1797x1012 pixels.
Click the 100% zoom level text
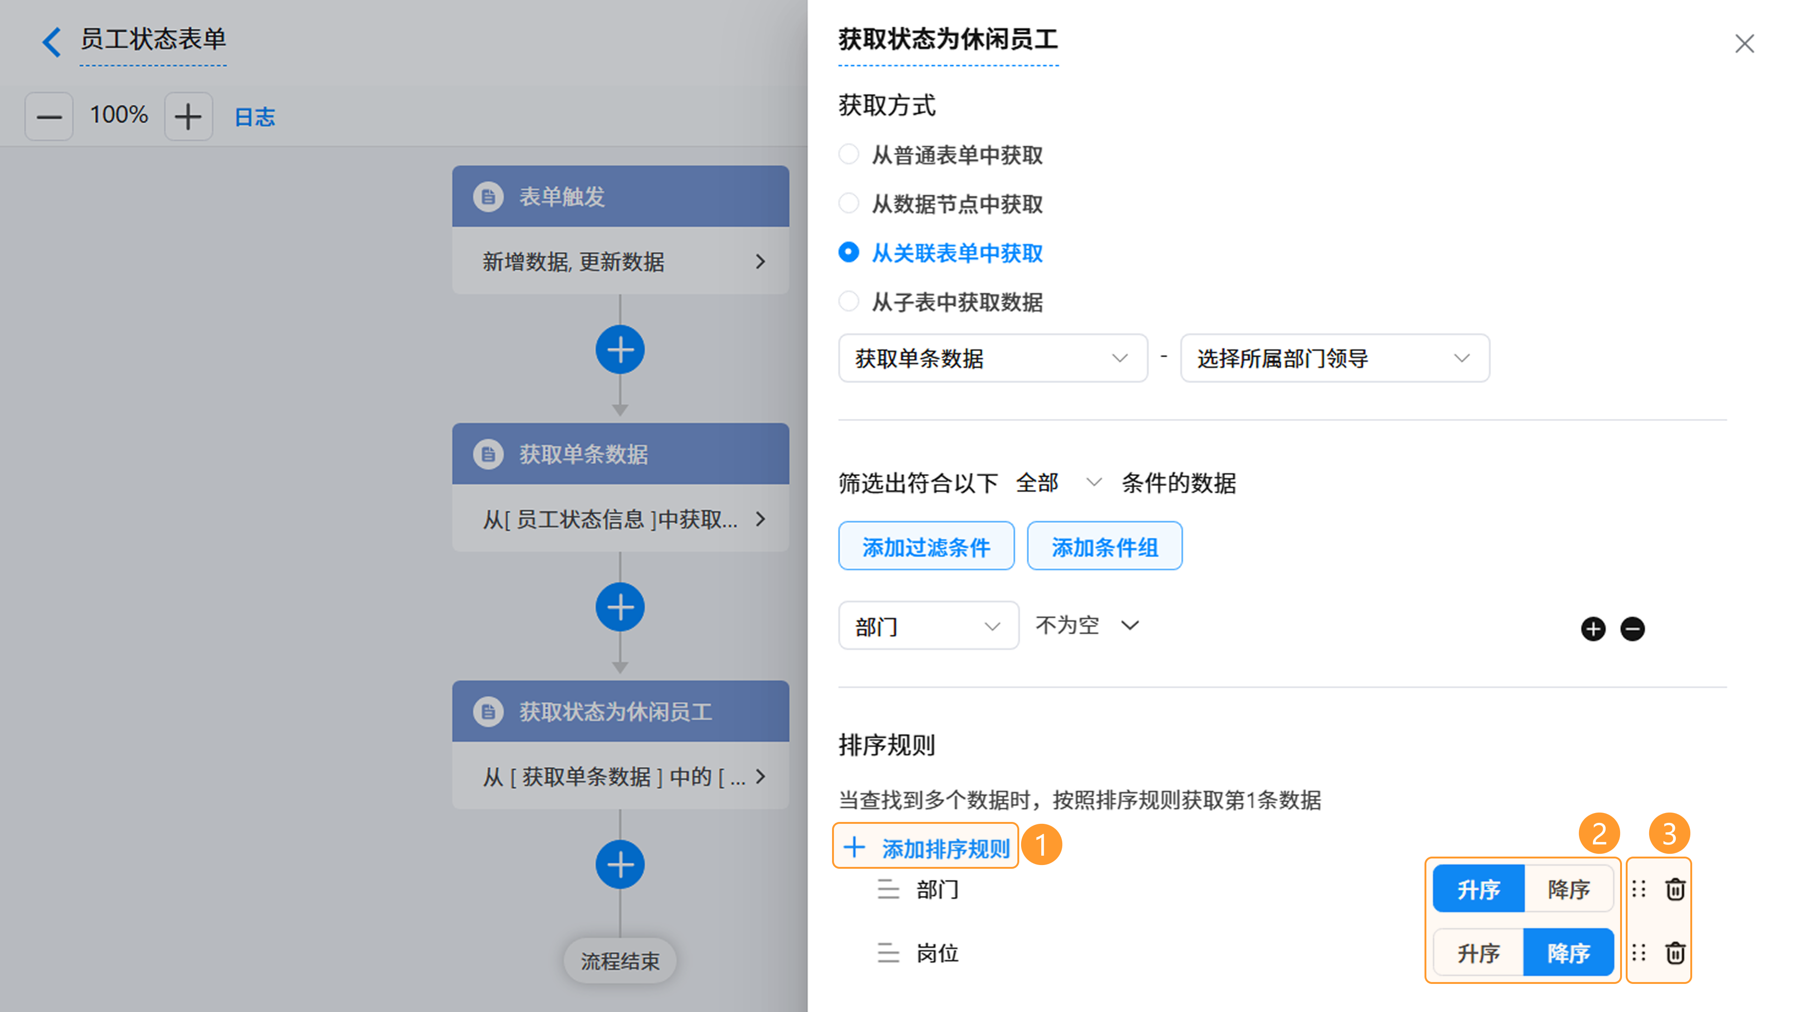click(x=118, y=115)
